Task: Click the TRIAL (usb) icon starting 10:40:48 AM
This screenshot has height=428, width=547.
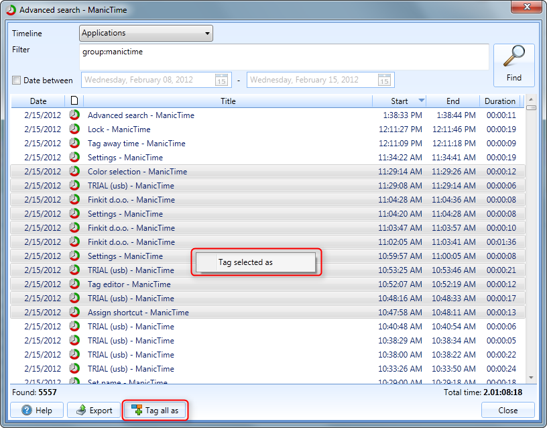Action: point(74,326)
